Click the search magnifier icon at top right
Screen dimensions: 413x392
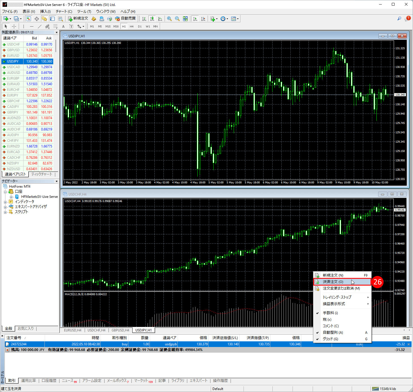click(399, 19)
